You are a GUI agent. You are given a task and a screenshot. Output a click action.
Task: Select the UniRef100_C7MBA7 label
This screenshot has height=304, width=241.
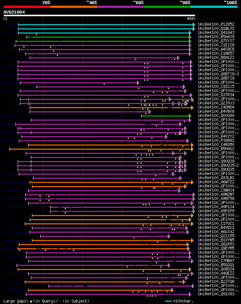[216, 261]
